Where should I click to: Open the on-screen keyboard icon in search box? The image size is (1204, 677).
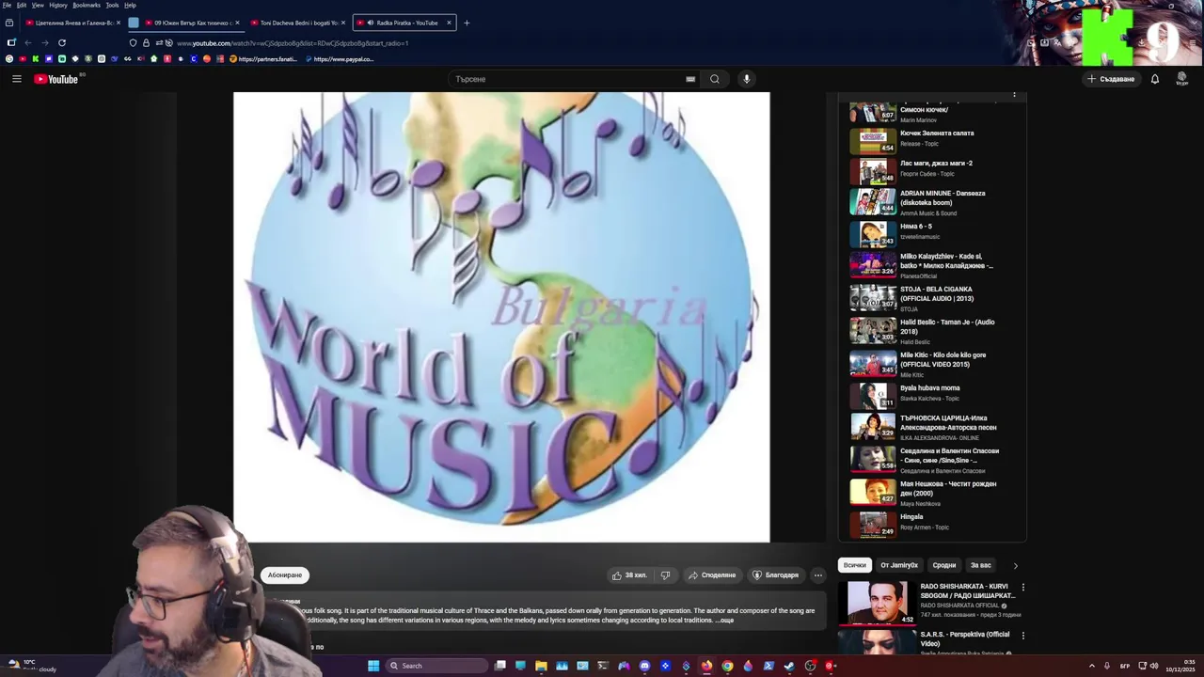(x=690, y=79)
